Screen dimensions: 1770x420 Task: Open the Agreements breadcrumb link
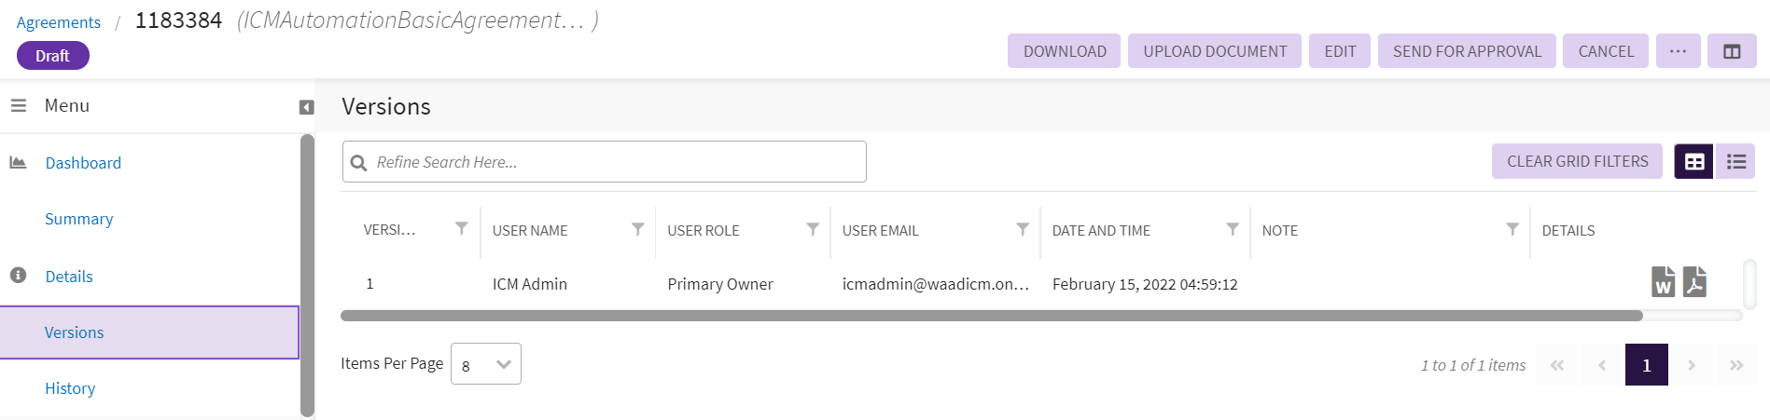(58, 22)
